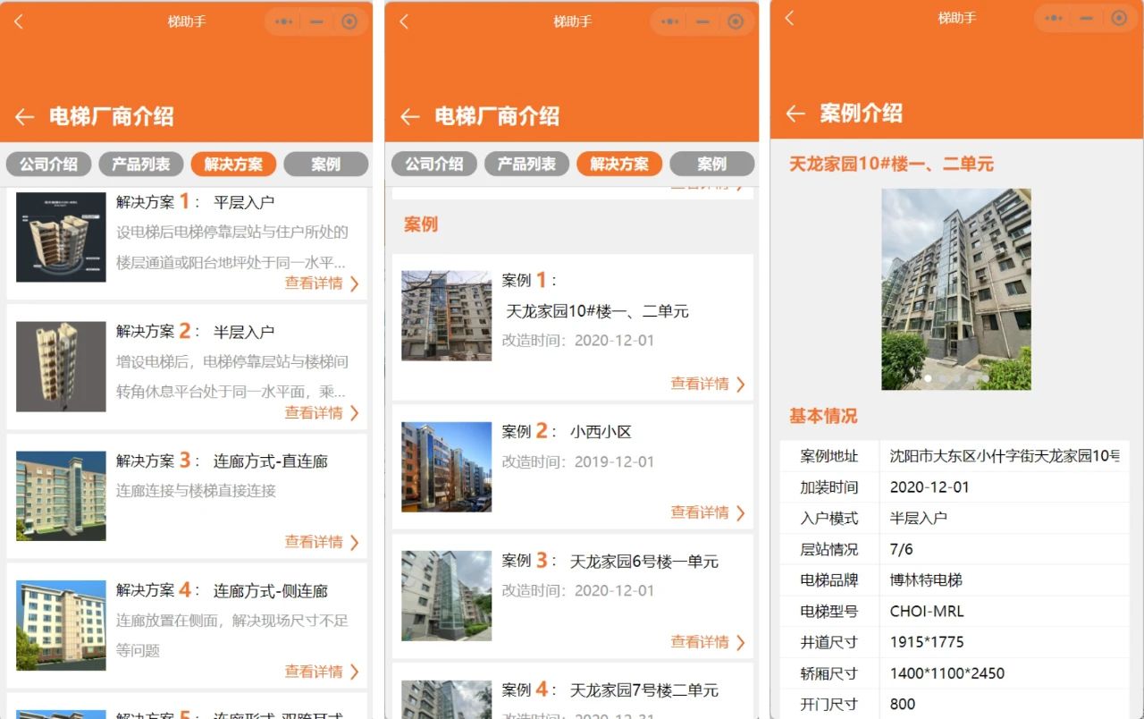1144x719 pixels.
Task: Click thumbnail of 解决方案 3 连廊方式-直连廊
Action: point(61,495)
